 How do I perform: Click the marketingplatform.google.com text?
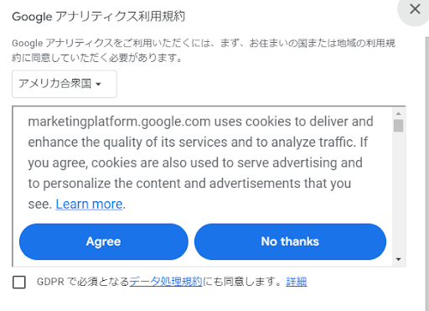119,122
